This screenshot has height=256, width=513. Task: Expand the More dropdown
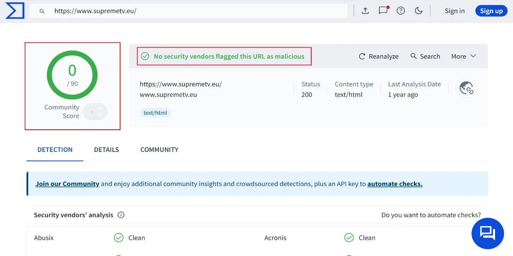tap(464, 56)
